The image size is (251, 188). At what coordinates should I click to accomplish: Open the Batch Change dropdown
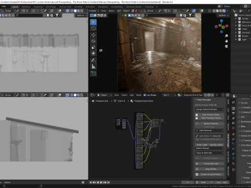point(209,148)
